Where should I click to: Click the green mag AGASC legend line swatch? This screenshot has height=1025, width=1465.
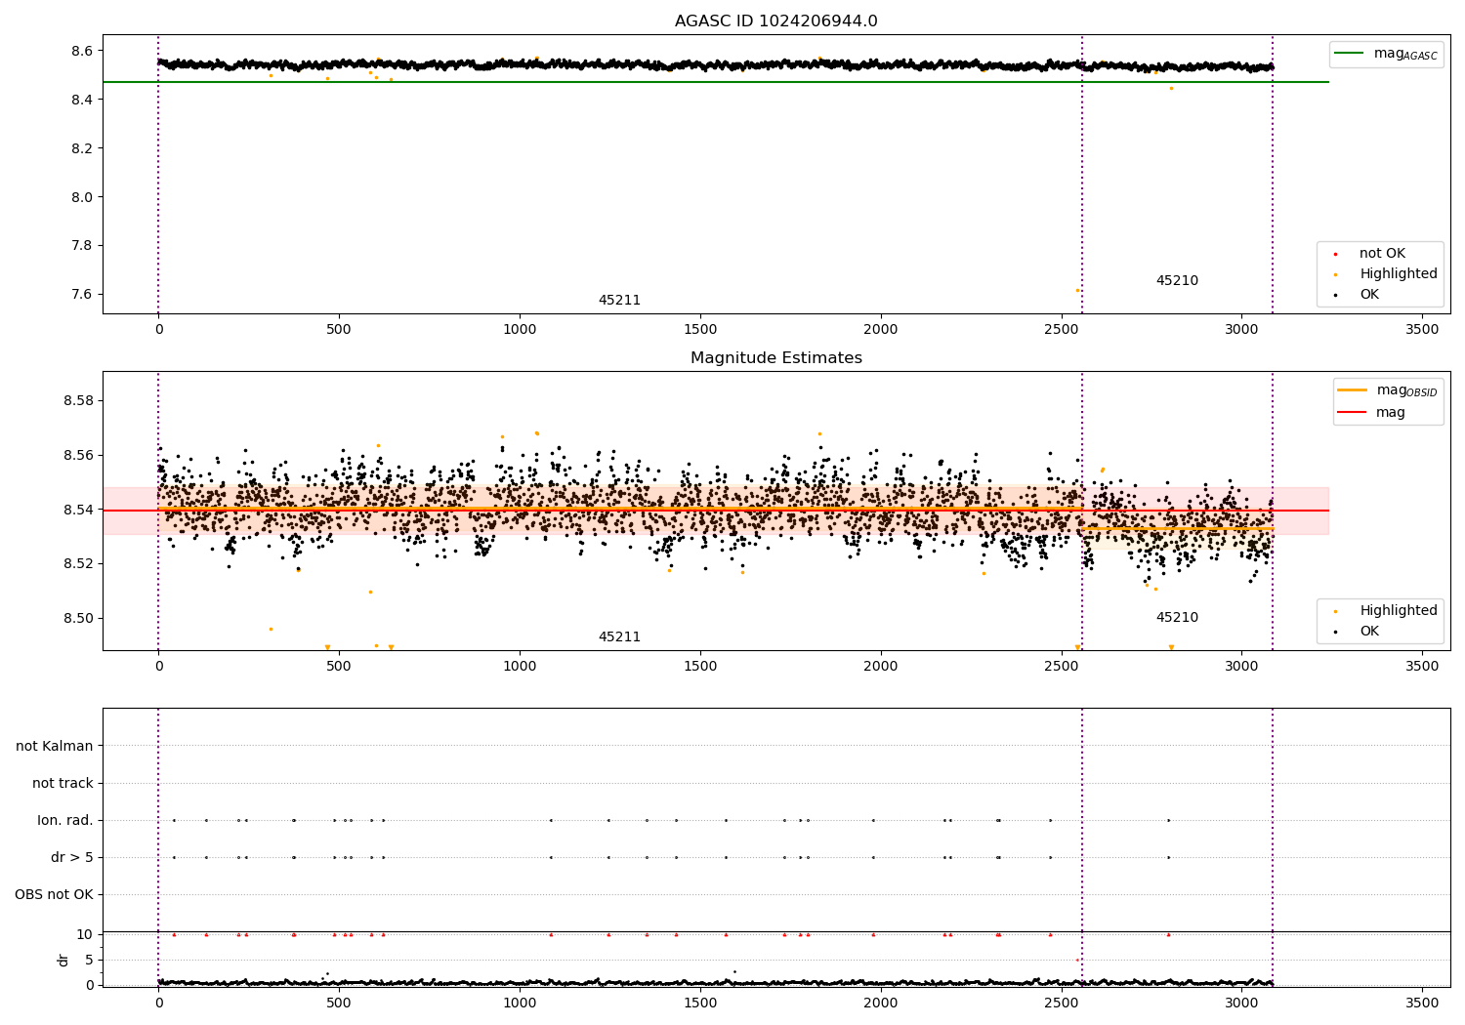pyautogui.click(x=1350, y=54)
